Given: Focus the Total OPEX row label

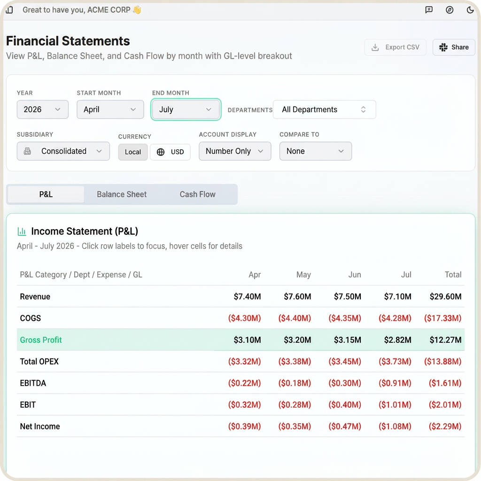Looking at the screenshot, I should point(39,361).
